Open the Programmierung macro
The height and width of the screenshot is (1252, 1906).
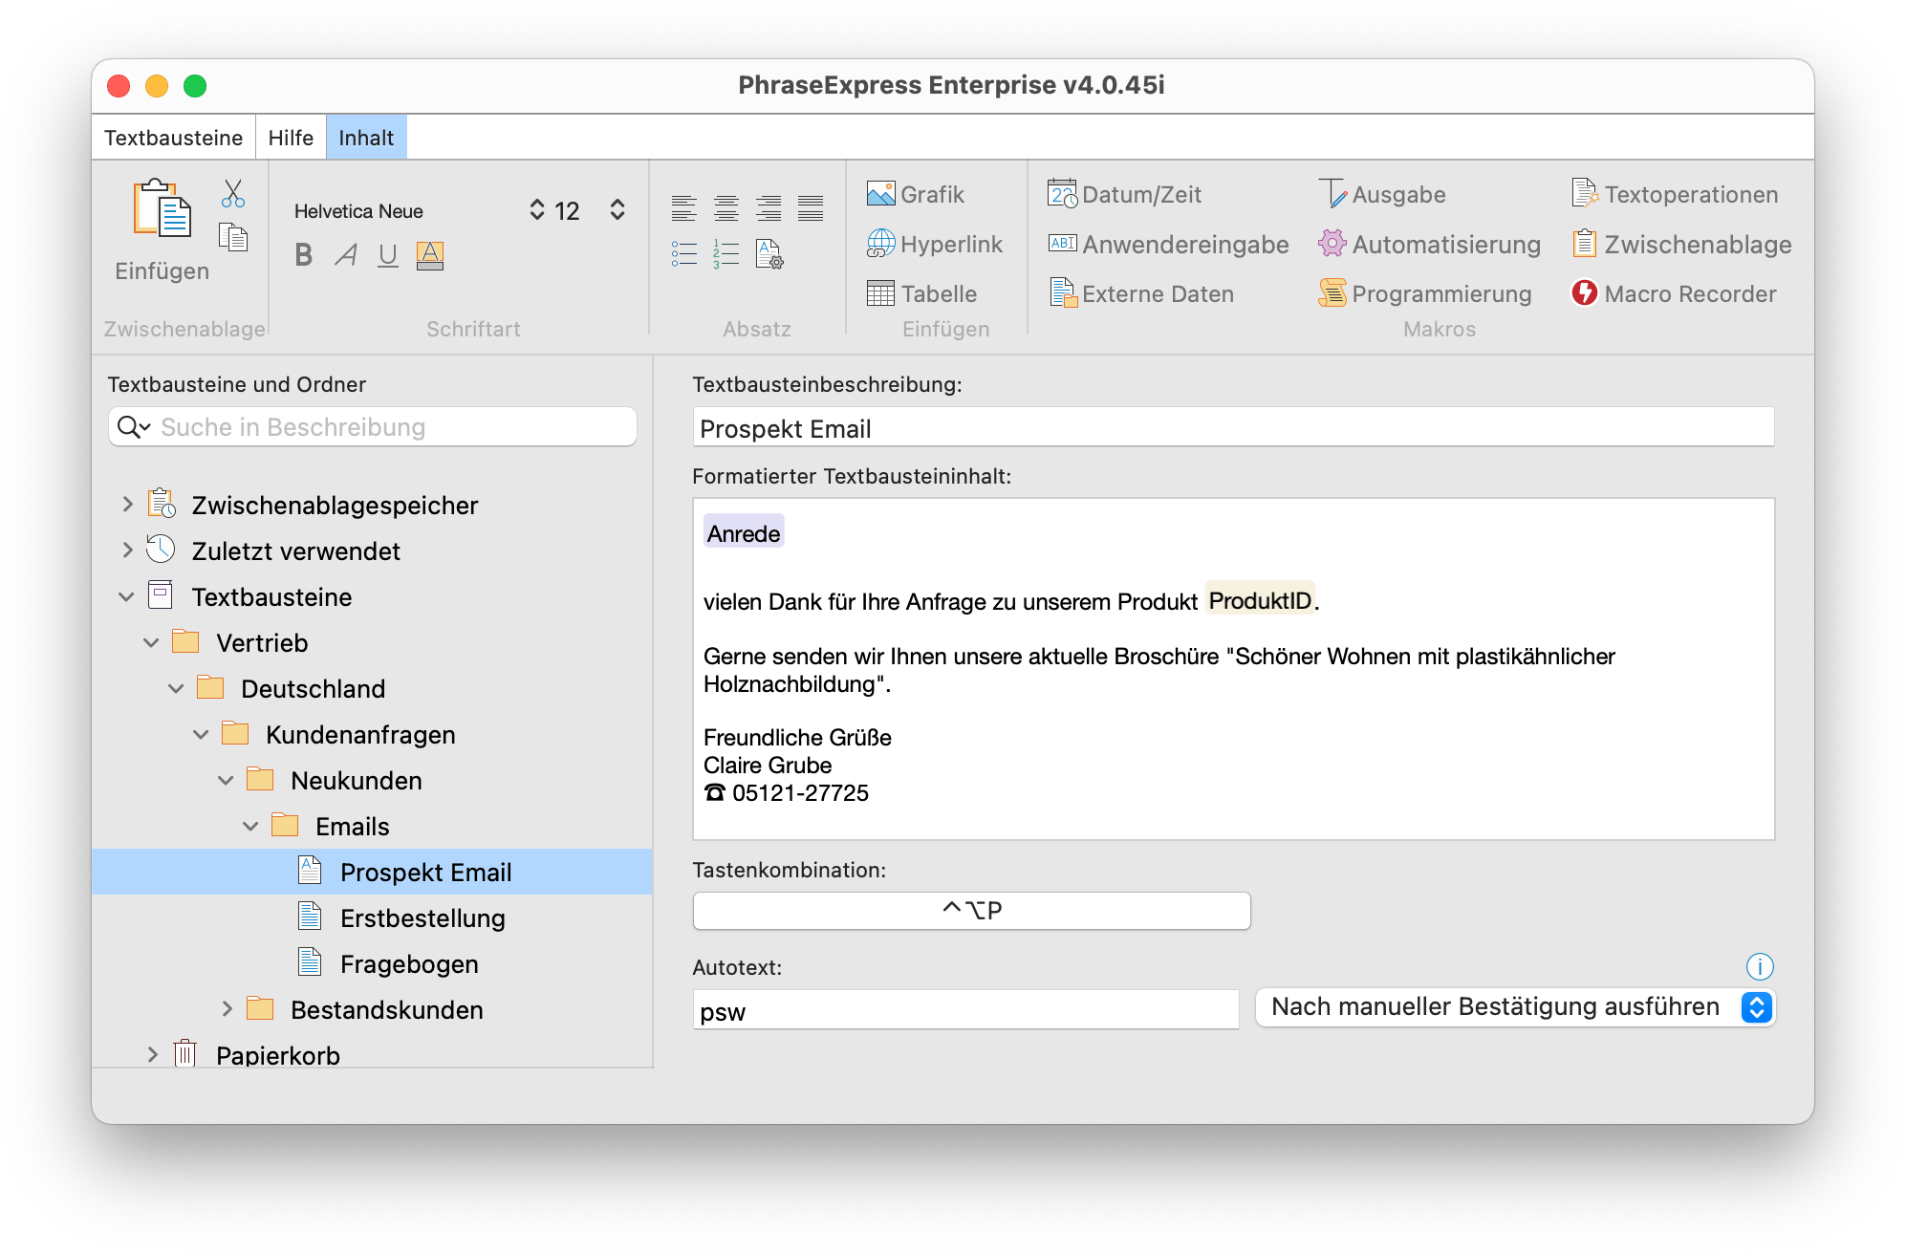pos(1424,293)
